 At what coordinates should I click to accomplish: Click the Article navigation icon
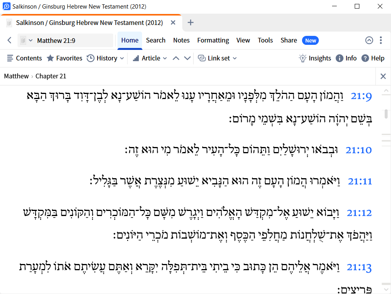136,58
